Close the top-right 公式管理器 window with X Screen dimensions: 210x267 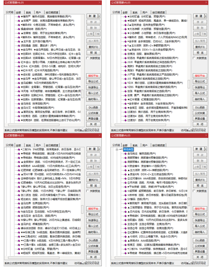[206, 2]
